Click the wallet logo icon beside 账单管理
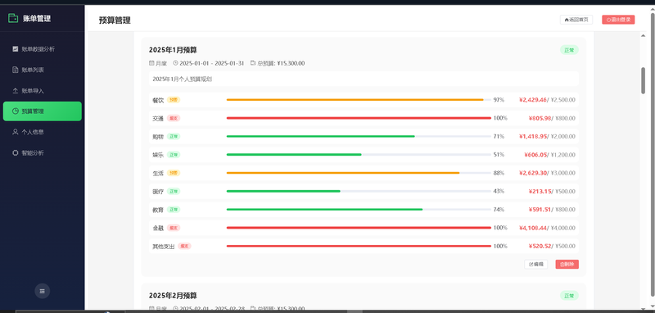Image resolution: width=655 pixels, height=313 pixels. click(13, 18)
